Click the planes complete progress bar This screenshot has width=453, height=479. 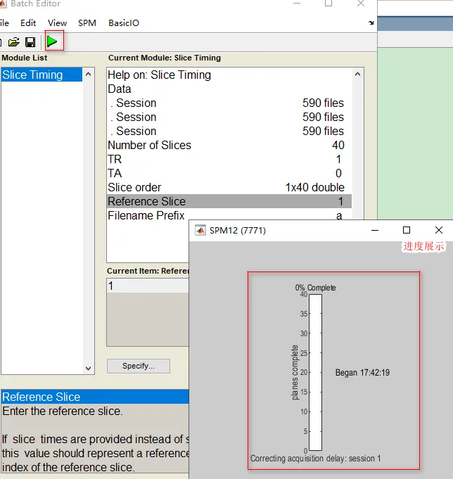point(315,372)
